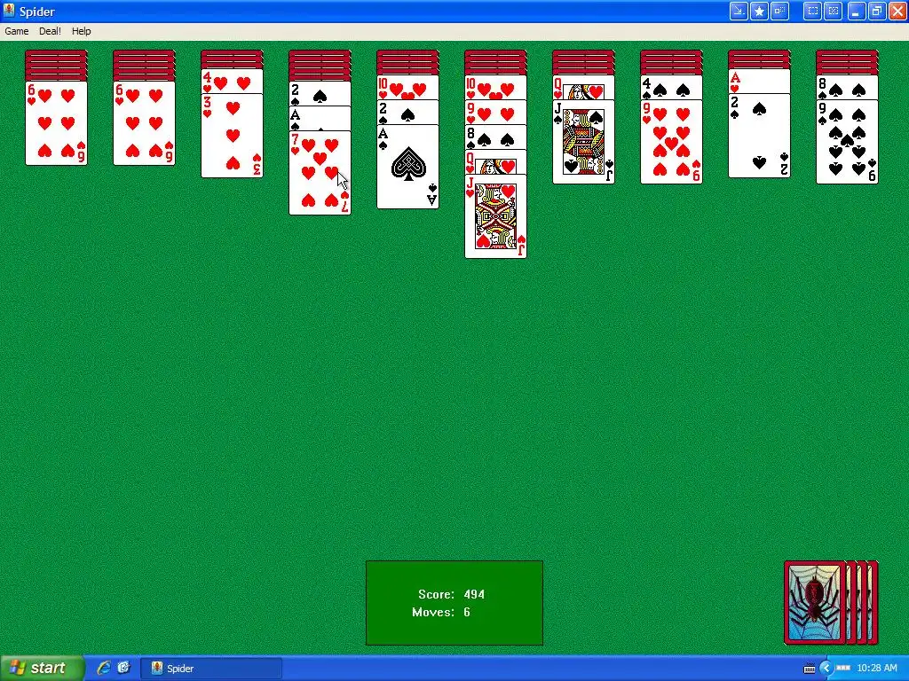Screen dimensions: 909x681
Task: Click the 10 of hearts above 2 of spades
Action: 408,88
